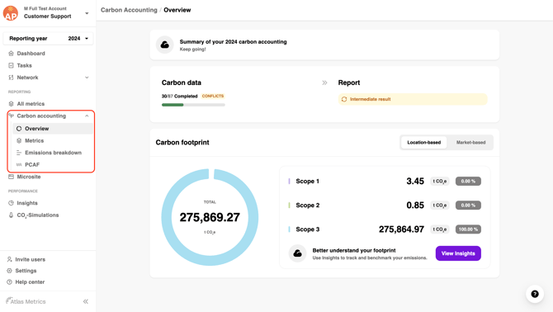Click the Tasks checklist icon

click(11, 65)
